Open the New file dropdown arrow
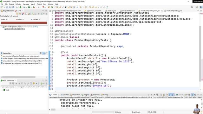The height and width of the screenshot is (114, 203). (4, 7)
